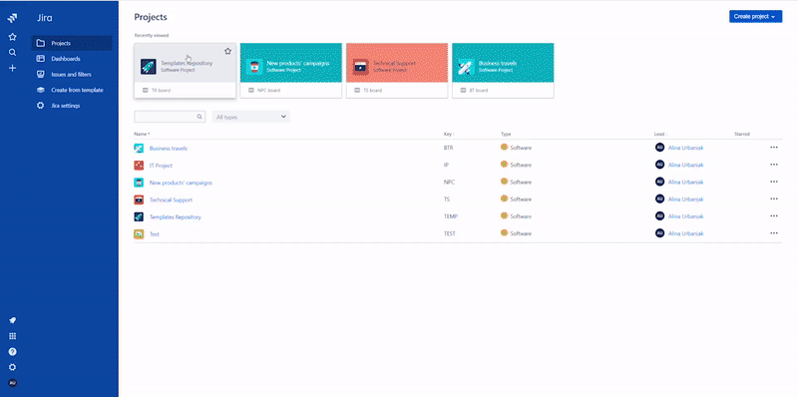Click New products' campaigns row avatar
Image resolution: width=798 pixels, height=397 pixels.
coord(139,183)
